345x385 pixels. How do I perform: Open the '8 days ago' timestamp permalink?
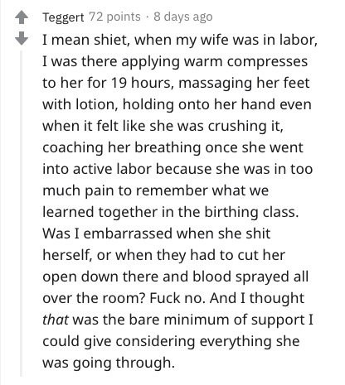(183, 17)
